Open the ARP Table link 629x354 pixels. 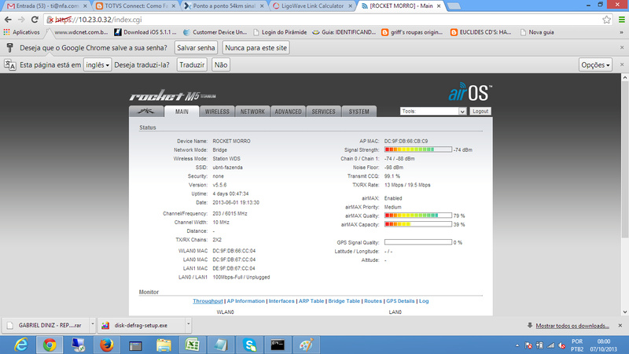click(311, 301)
